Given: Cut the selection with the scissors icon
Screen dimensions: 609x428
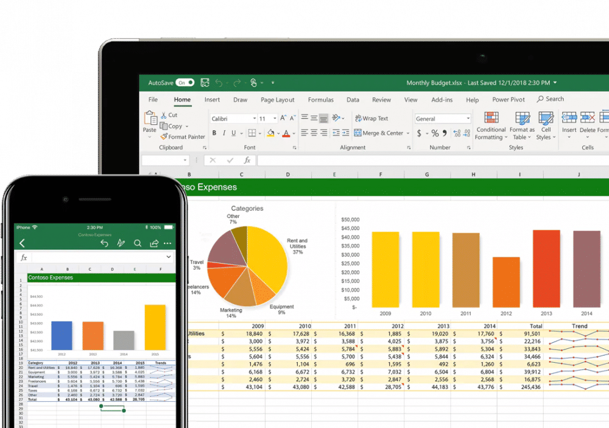Looking at the screenshot, I should [164, 115].
